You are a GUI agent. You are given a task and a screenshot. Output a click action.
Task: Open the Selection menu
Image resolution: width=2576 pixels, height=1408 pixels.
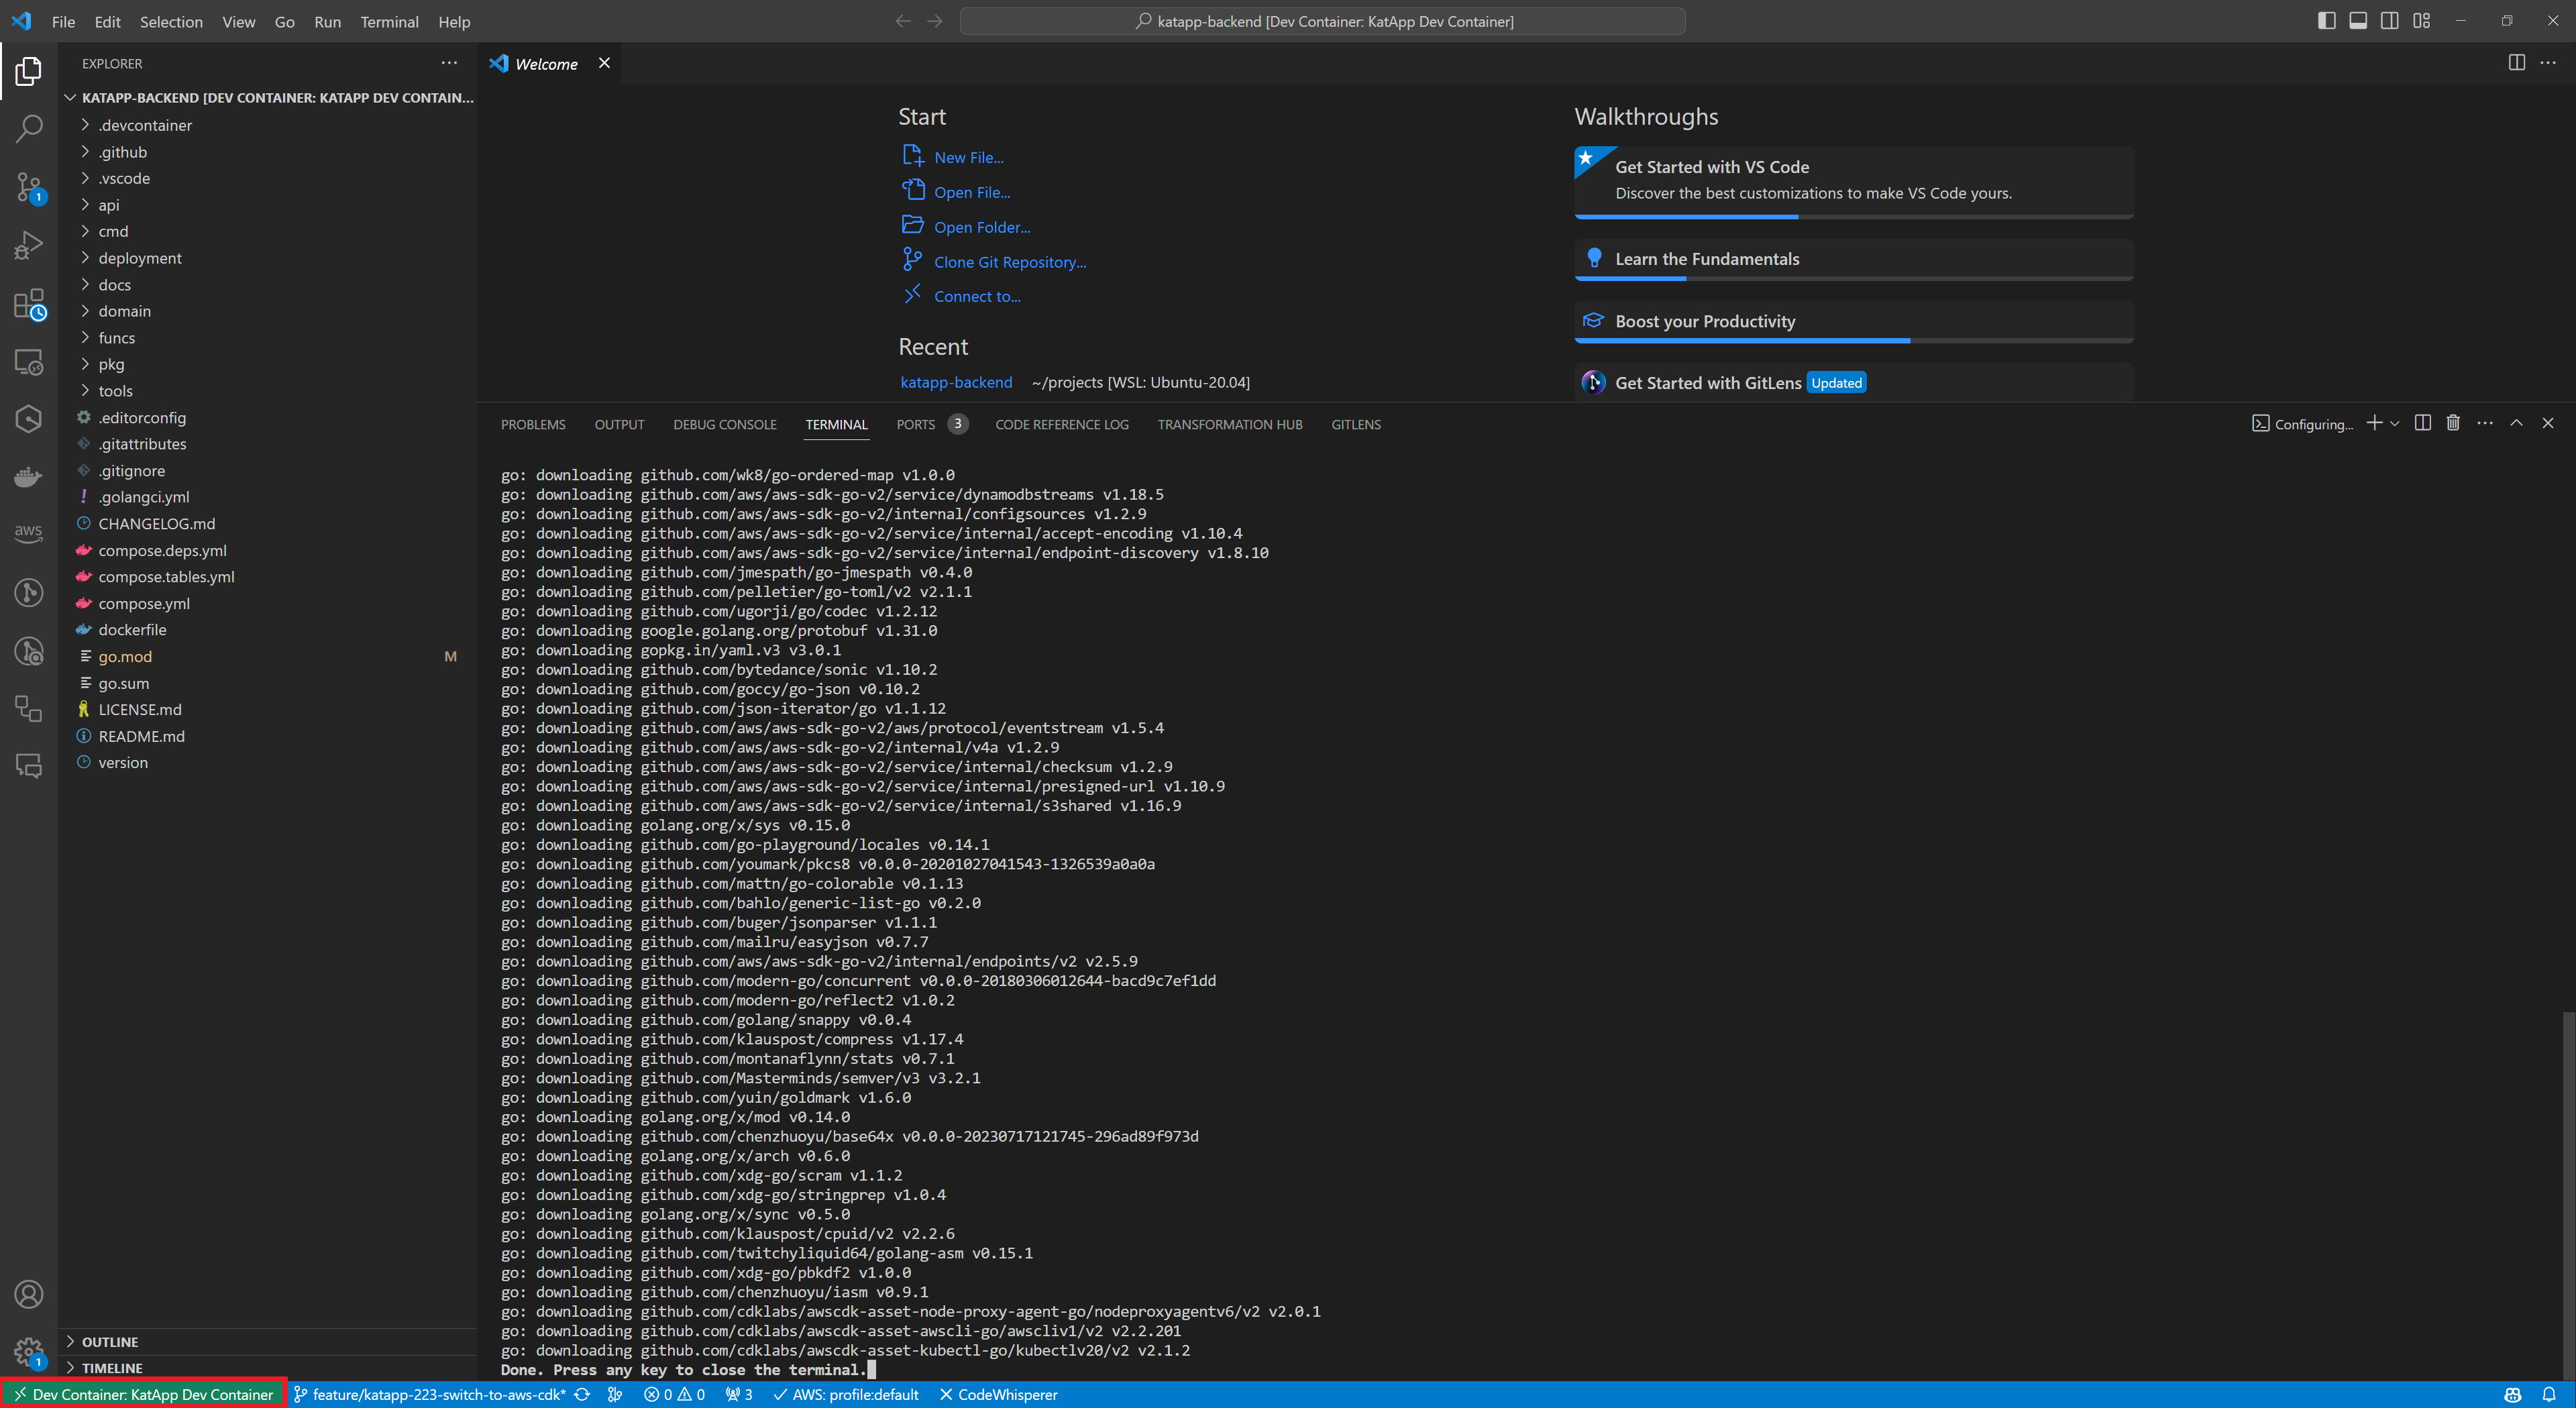point(171,21)
